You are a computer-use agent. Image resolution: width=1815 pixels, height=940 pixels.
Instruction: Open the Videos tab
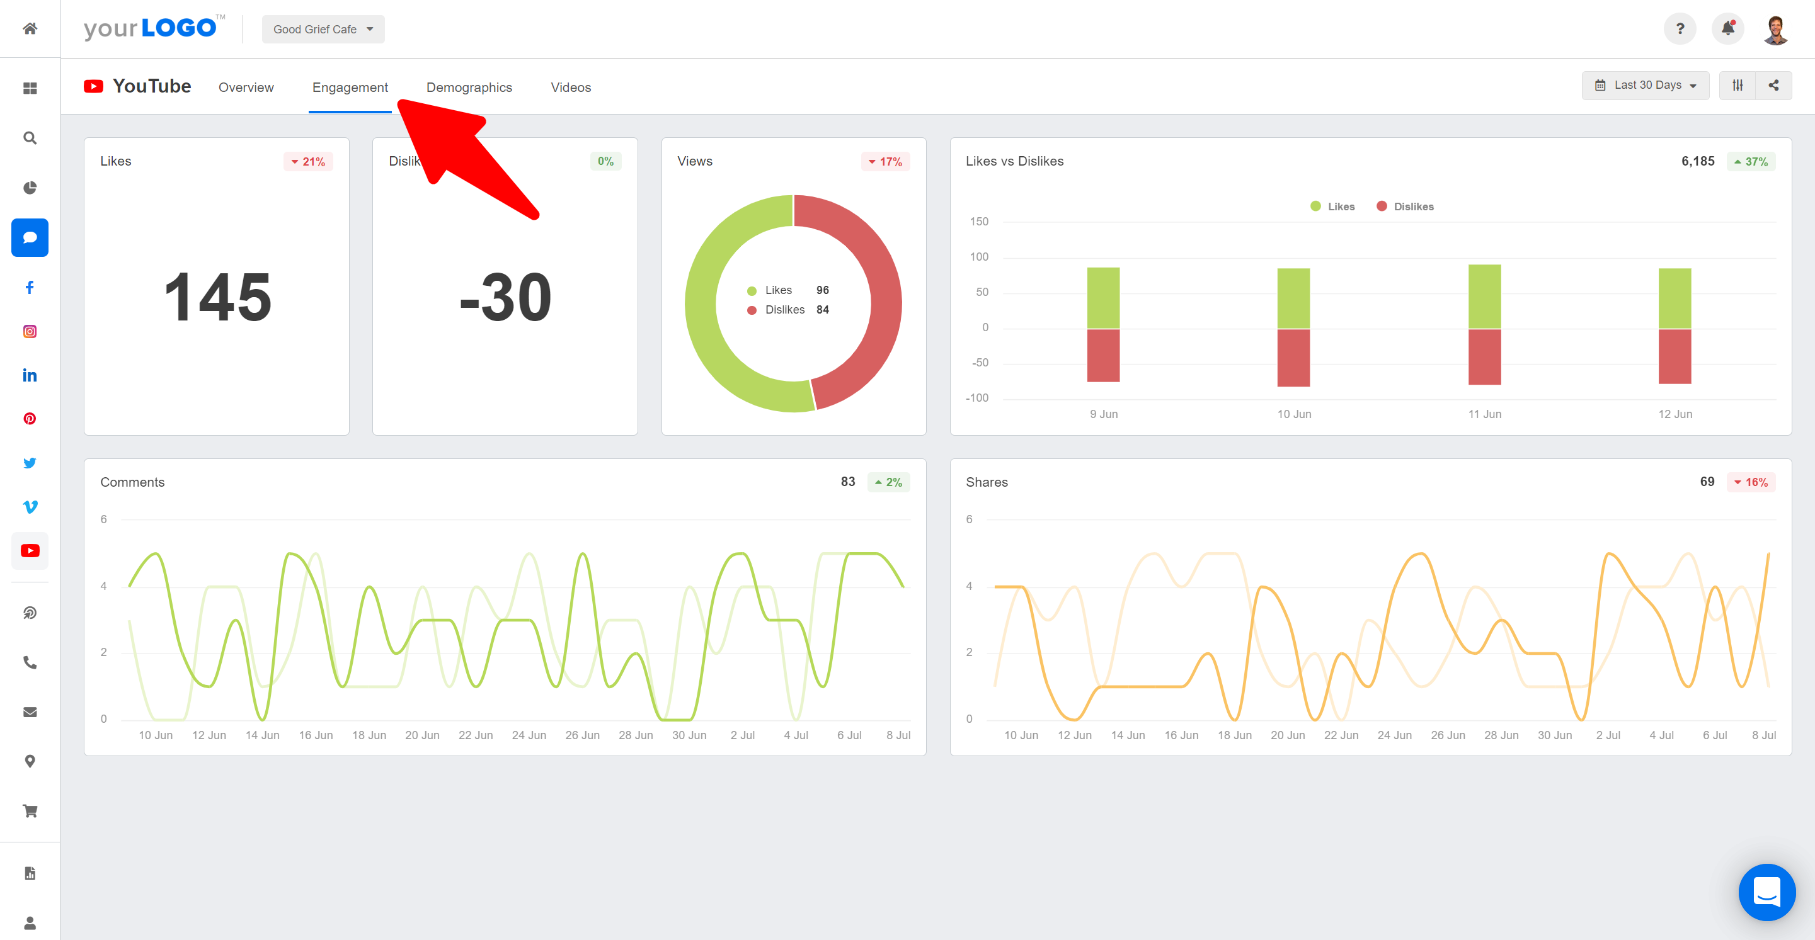click(570, 87)
